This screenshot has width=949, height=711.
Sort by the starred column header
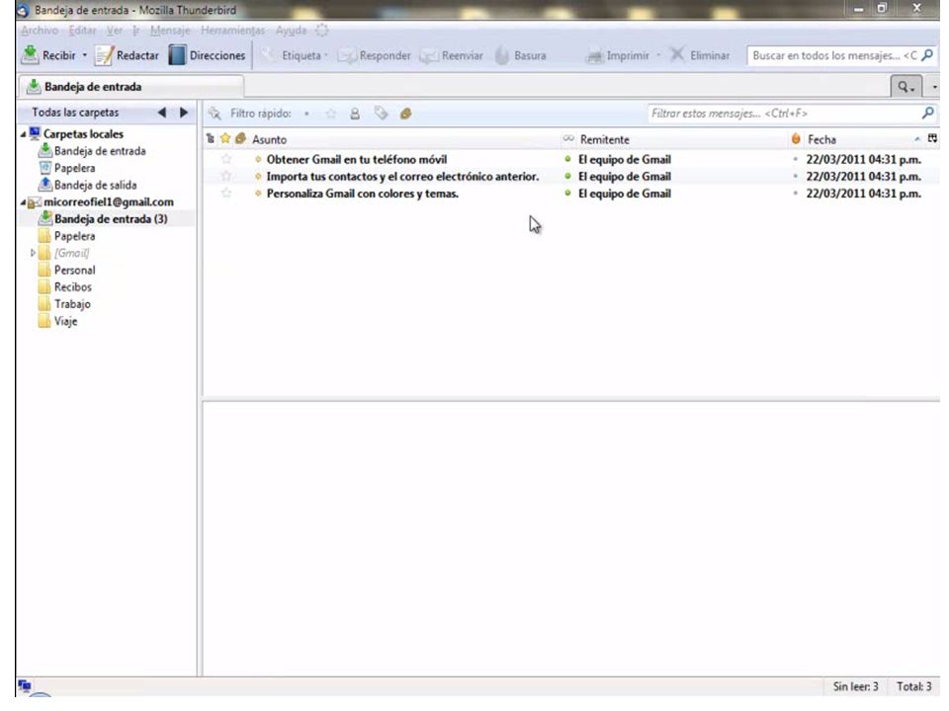(x=225, y=138)
